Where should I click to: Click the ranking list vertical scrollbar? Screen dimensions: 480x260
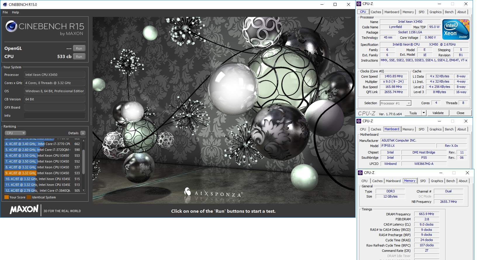(84, 162)
